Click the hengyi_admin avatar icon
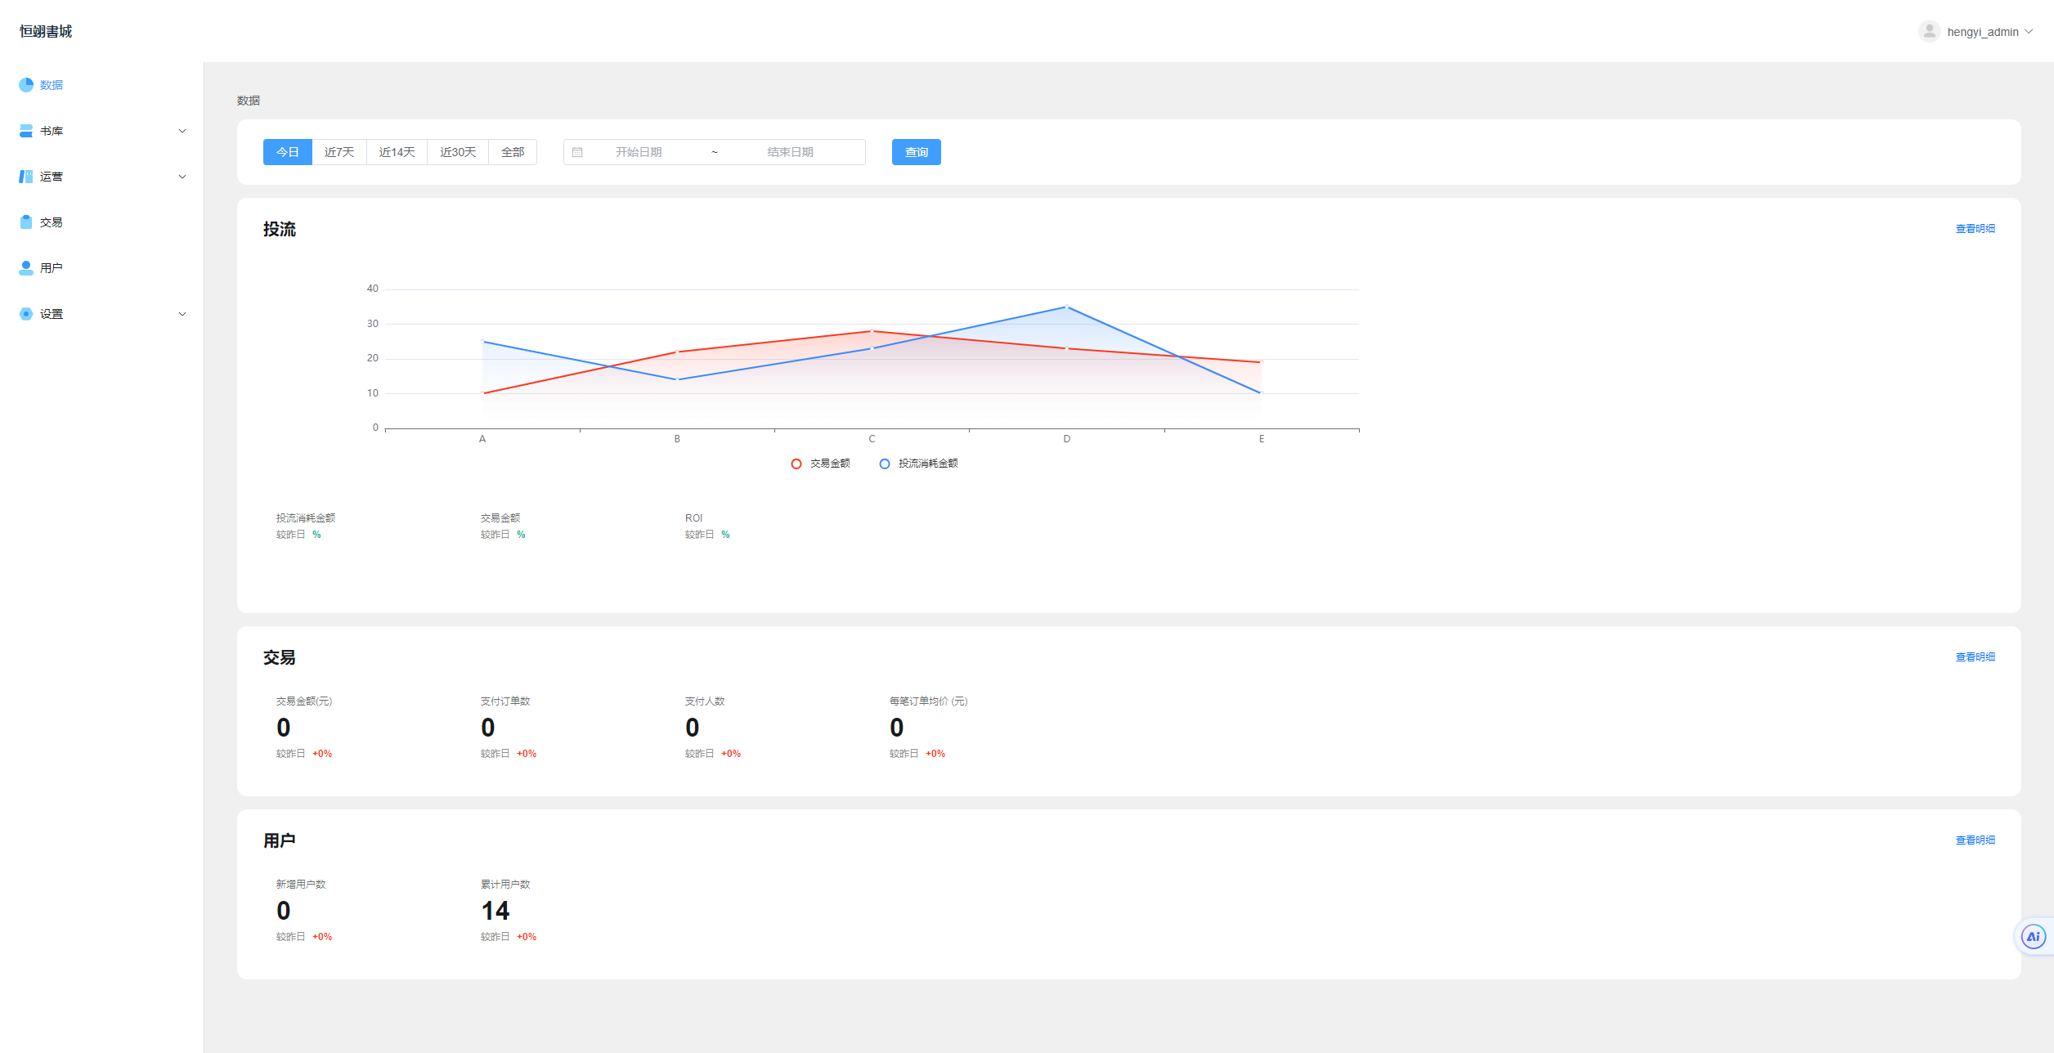 pyautogui.click(x=1929, y=31)
